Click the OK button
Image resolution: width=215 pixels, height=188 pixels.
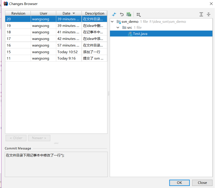[179, 183]
